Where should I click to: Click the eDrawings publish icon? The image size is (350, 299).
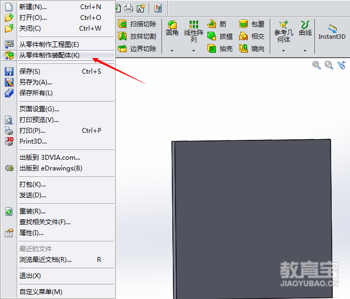(9, 168)
